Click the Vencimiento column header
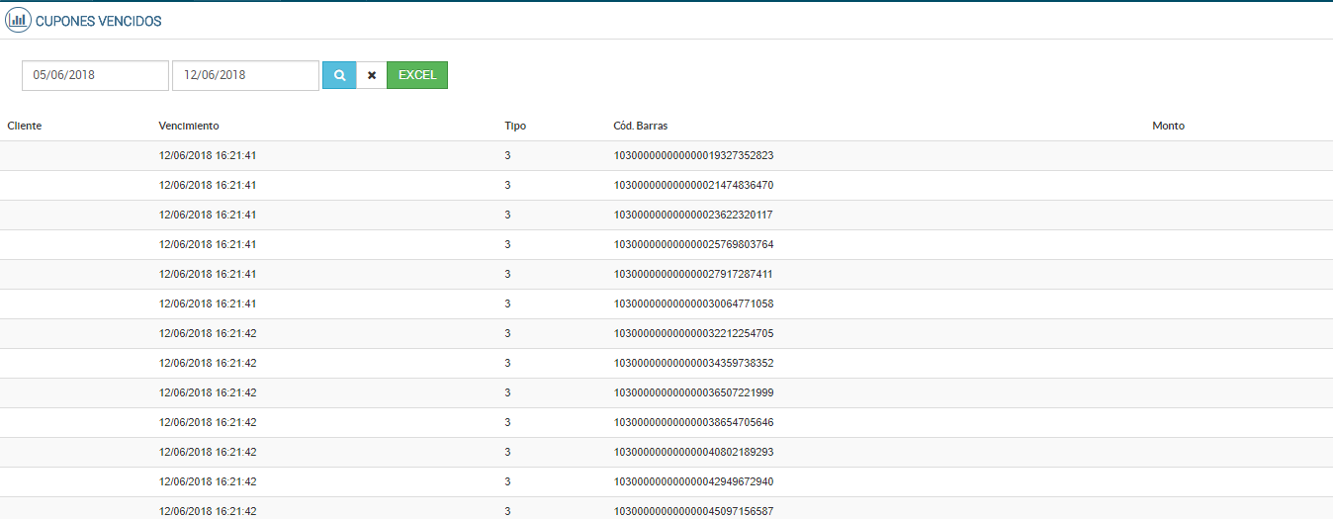The width and height of the screenshot is (1333, 519). tap(189, 126)
